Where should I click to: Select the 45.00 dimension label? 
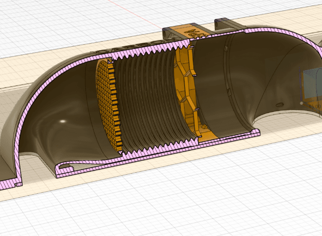click(x=315, y=106)
